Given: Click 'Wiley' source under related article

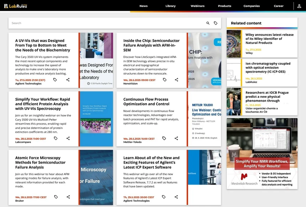Looking at the screenshot, I should click(249, 53).
